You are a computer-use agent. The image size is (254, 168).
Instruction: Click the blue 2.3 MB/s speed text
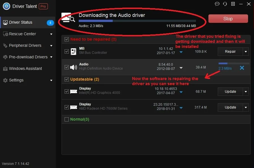pos(225,68)
